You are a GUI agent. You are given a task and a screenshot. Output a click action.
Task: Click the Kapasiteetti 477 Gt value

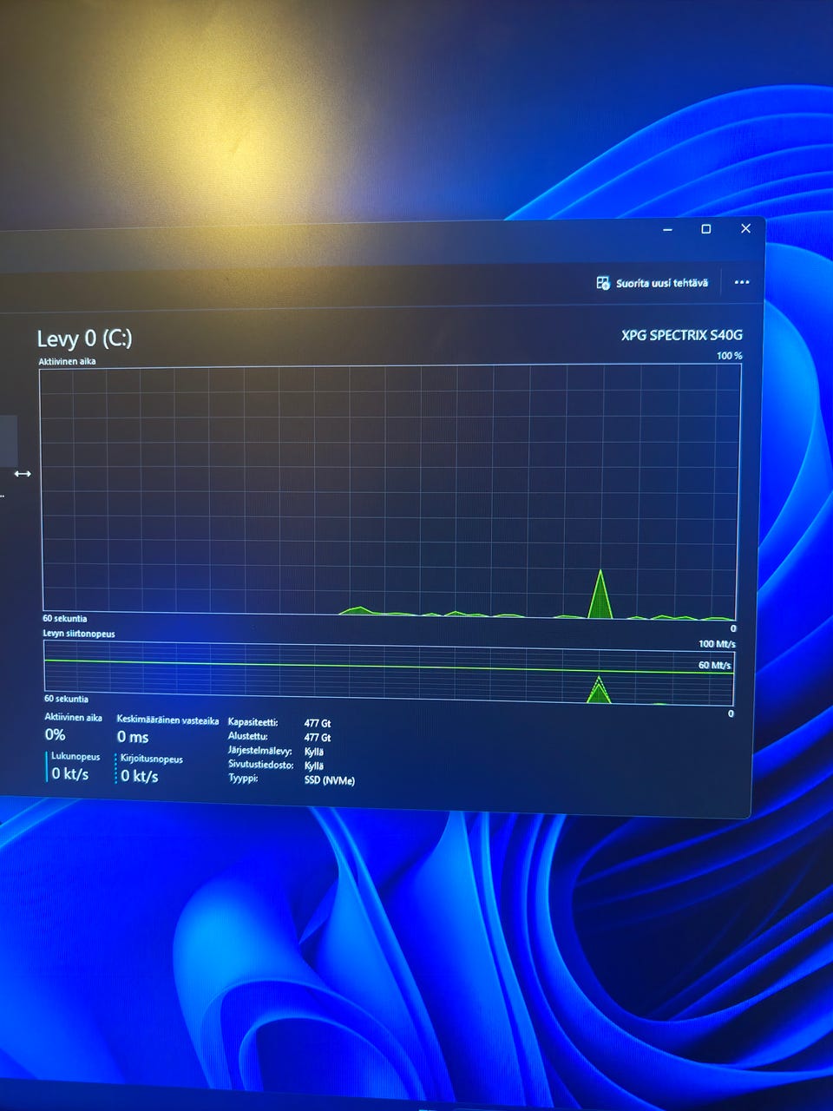point(318,723)
